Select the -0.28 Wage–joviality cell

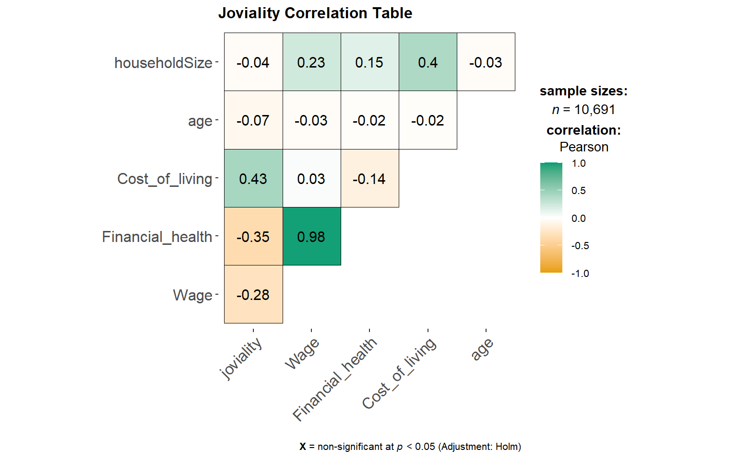coord(253,295)
